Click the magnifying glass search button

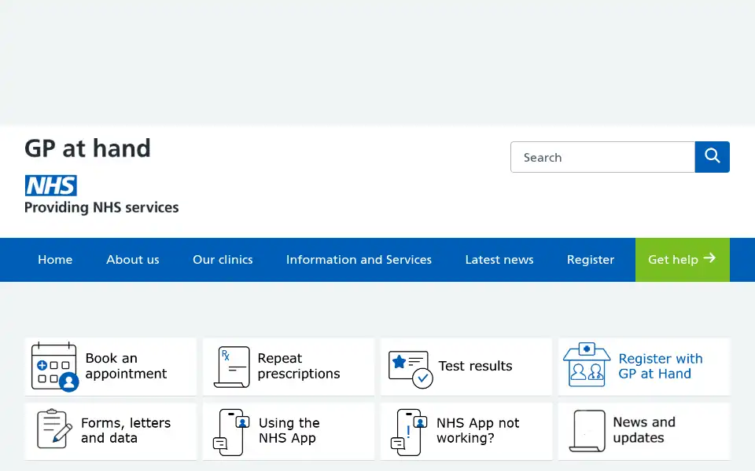[713, 157]
